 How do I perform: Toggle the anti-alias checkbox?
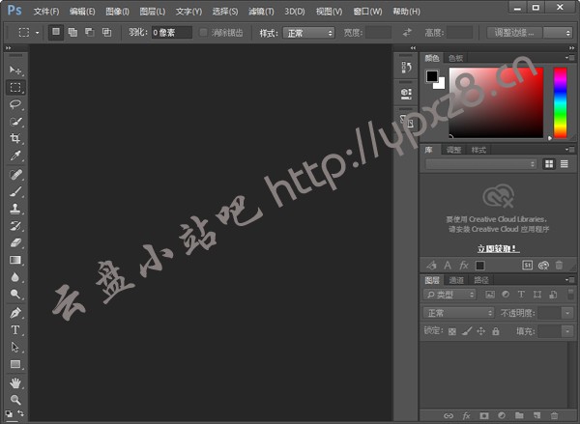pos(203,33)
